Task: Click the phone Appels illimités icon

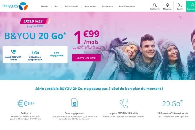Action: coord(124,103)
